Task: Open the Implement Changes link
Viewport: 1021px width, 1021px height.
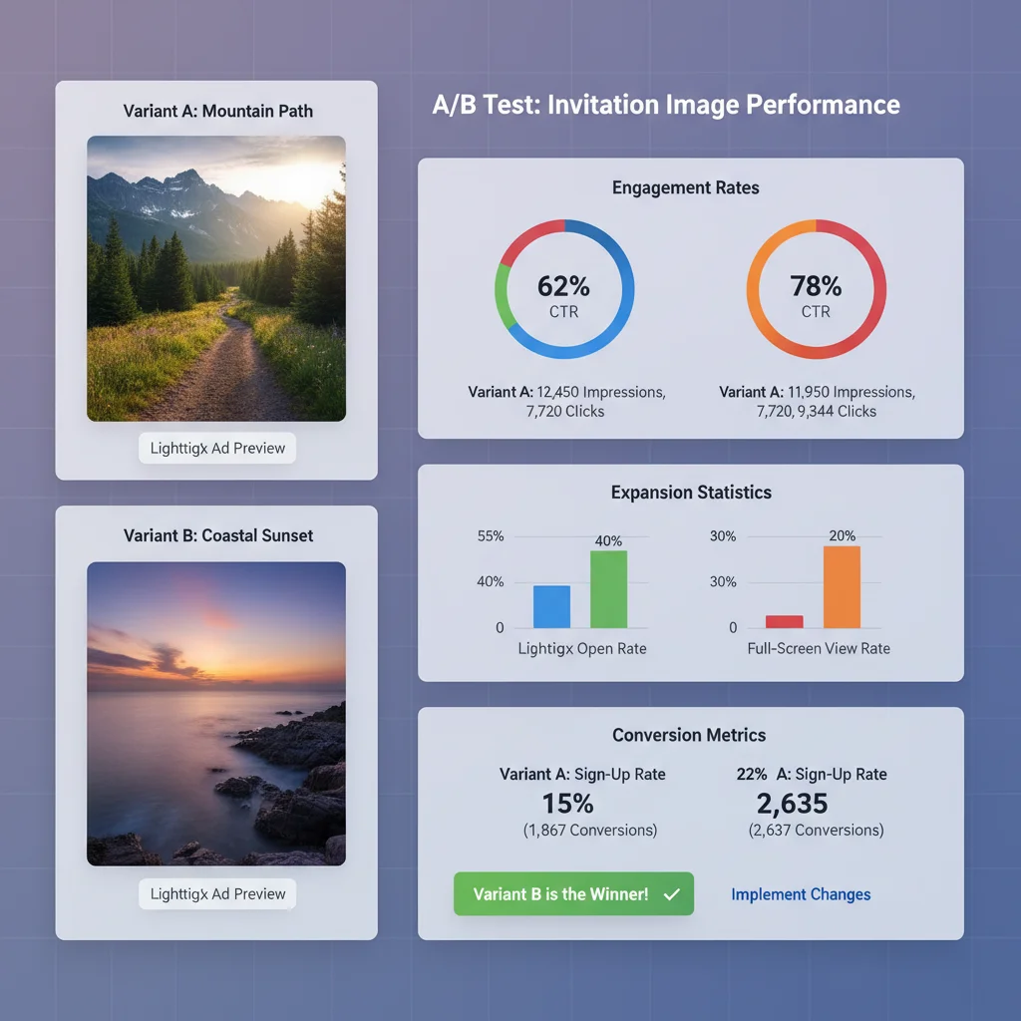Action: 801,894
